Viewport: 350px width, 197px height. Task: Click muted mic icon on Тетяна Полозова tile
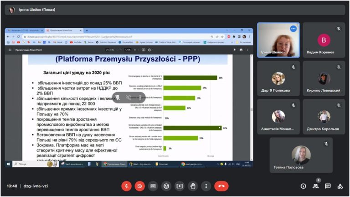click(326, 144)
